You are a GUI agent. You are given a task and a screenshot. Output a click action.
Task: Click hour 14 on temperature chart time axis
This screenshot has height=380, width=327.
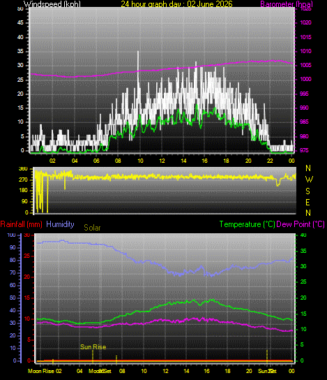coord(186,371)
